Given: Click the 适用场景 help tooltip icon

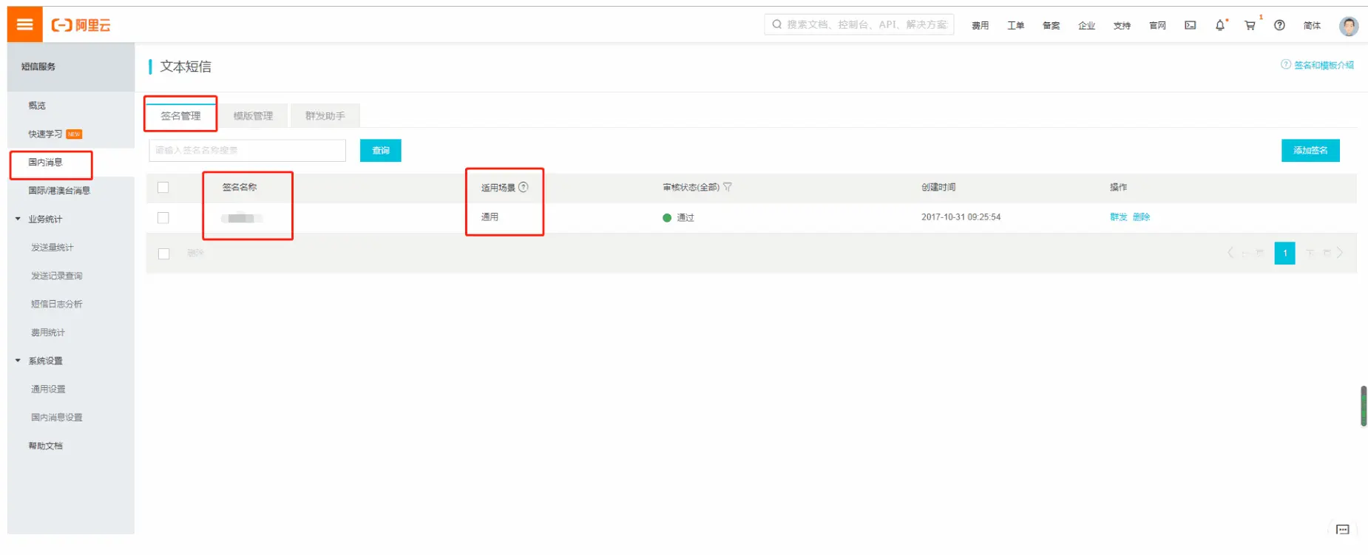Looking at the screenshot, I should [x=524, y=187].
